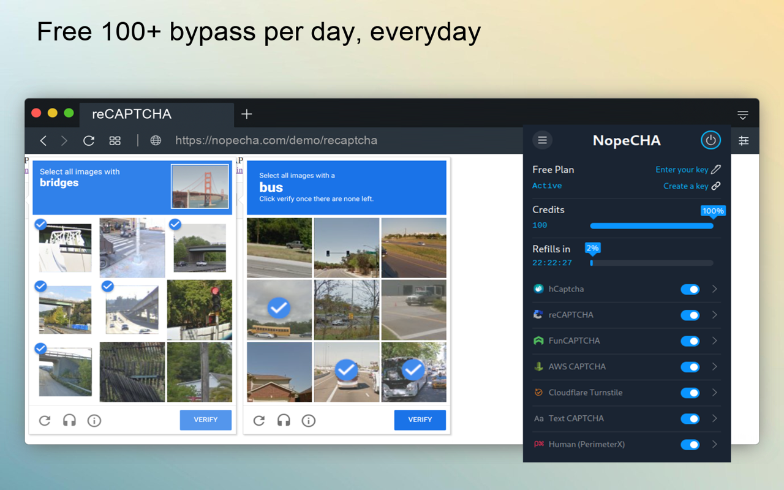The image size is (784, 490).
Task: Click the grid icon in the browser toolbar
Action: click(115, 140)
